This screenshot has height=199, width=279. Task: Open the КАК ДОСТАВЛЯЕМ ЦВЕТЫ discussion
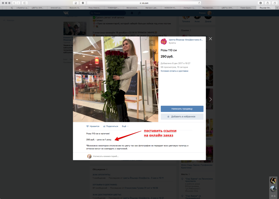click(x=107, y=195)
